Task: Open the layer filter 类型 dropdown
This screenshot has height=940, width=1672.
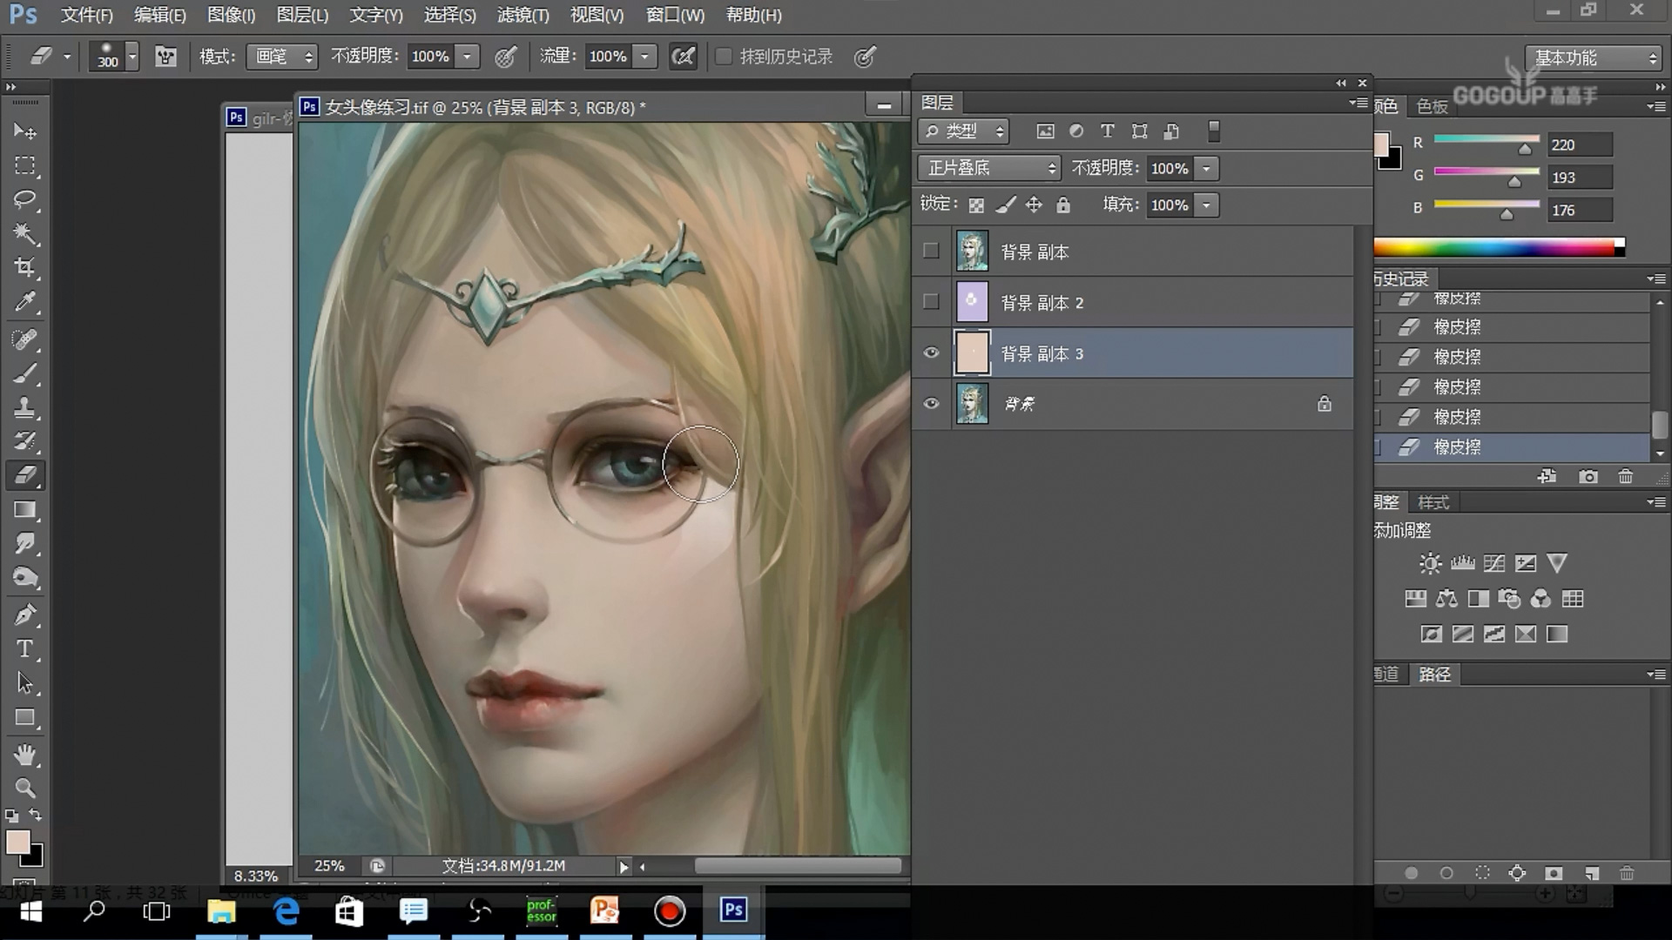Action: 963,131
